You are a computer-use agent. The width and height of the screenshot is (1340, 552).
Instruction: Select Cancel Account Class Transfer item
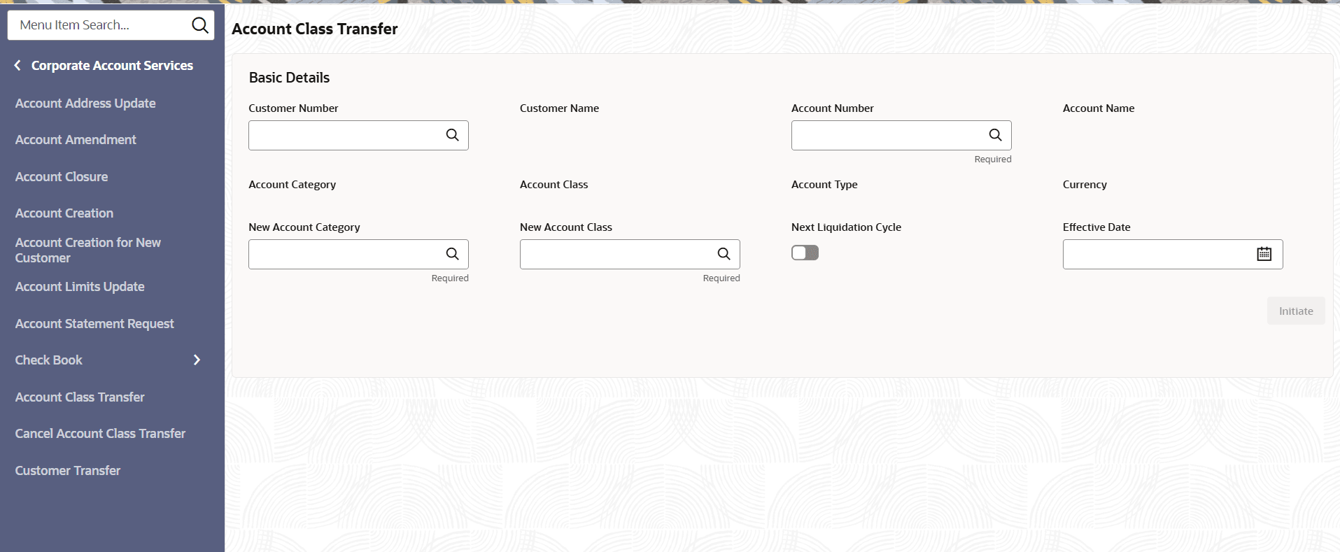(100, 434)
